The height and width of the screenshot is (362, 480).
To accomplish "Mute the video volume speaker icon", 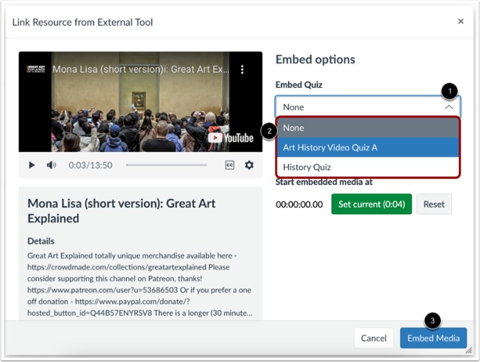I will click(51, 165).
